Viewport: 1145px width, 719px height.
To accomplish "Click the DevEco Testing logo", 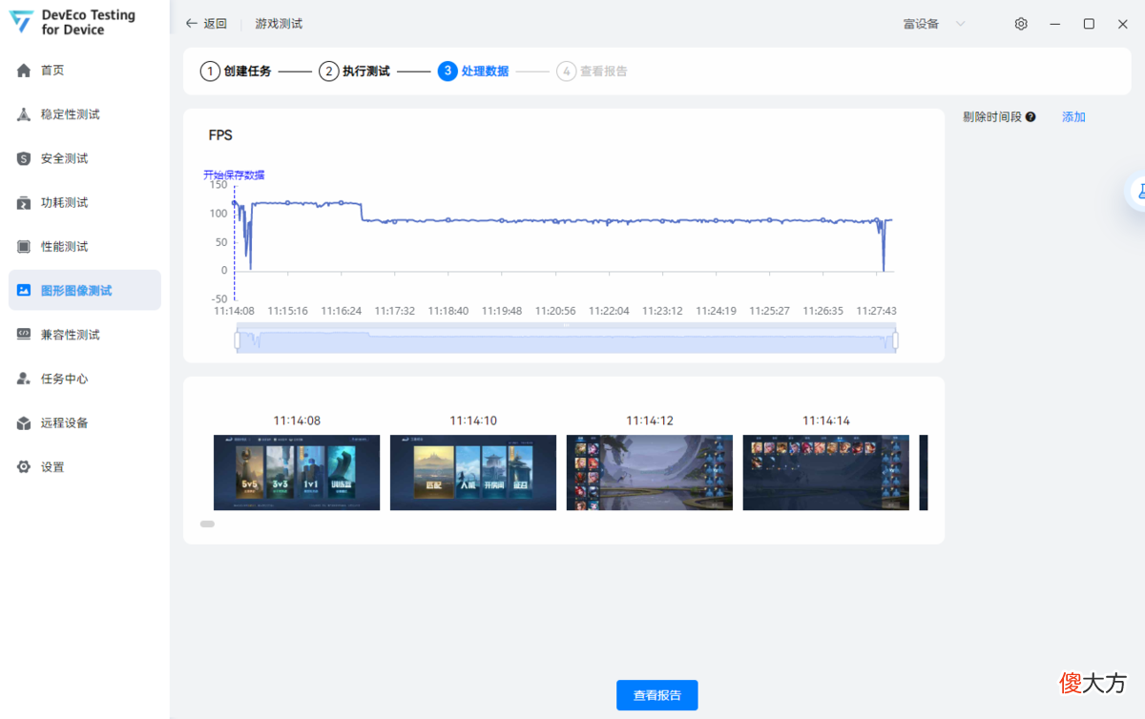I will pyautogui.click(x=21, y=22).
